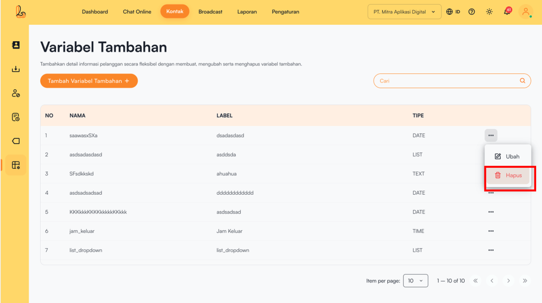Expand the PT. Mitra Aplikasi Digital dropdown
The width and height of the screenshot is (542, 303).
(x=404, y=12)
